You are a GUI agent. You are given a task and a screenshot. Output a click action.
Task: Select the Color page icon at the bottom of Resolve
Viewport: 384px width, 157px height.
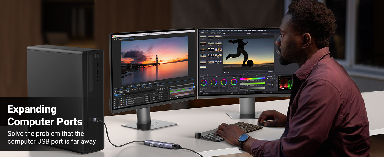point(258,92)
